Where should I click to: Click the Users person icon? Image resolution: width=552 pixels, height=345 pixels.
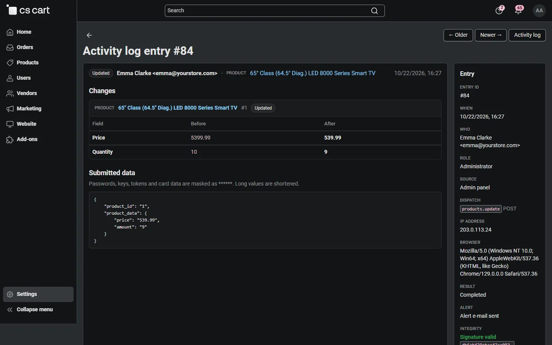point(10,78)
